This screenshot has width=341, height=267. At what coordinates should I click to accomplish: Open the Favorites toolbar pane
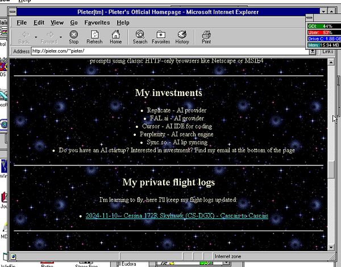[161, 37]
